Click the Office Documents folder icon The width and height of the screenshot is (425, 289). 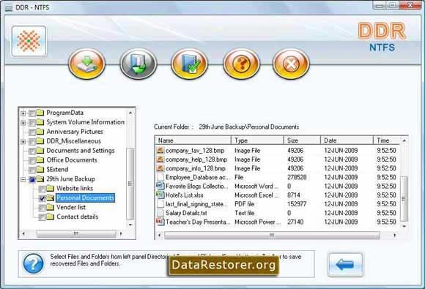(40, 160)
